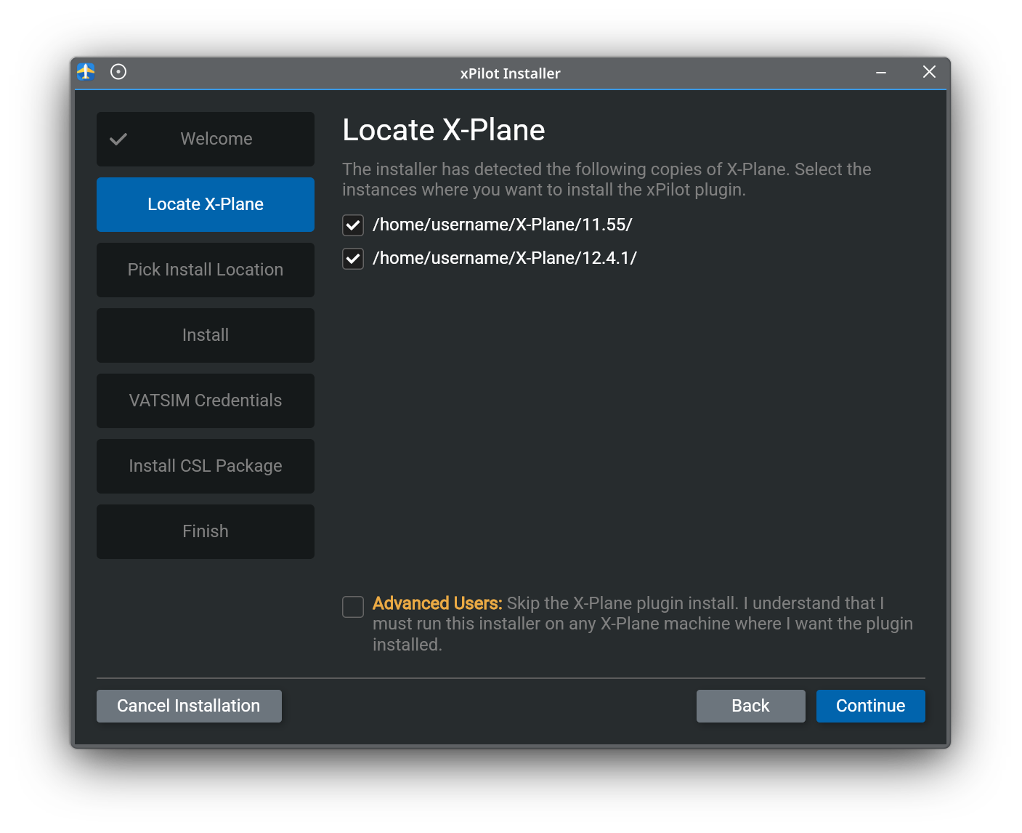Click the 12.4.1 installation path text

[x=505, y=258]
